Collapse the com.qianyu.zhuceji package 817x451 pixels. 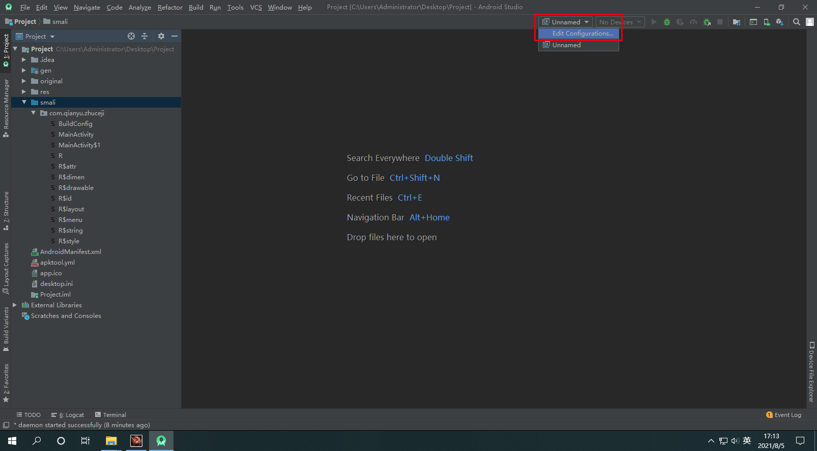tap(33, 113)
